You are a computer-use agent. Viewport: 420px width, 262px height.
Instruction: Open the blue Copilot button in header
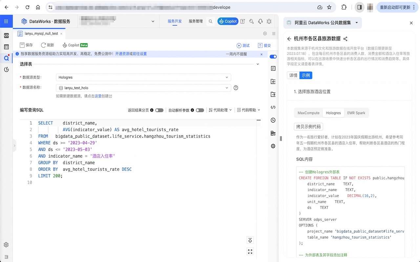228,21
